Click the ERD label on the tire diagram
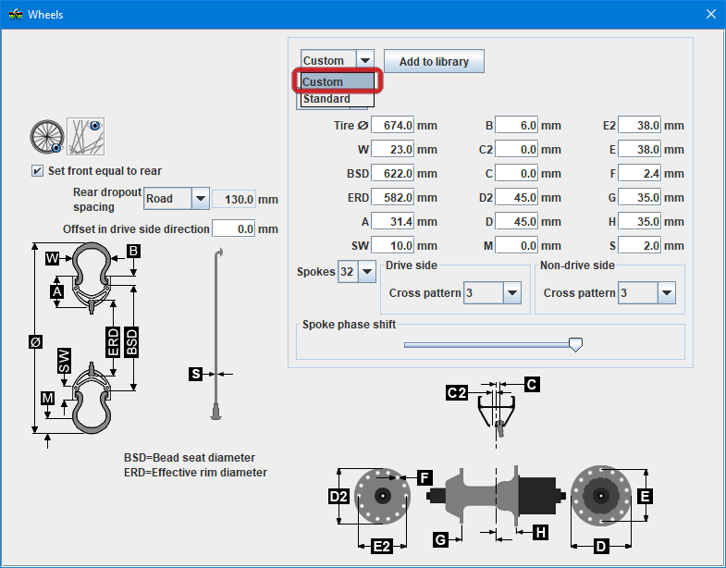 point(113,342)
